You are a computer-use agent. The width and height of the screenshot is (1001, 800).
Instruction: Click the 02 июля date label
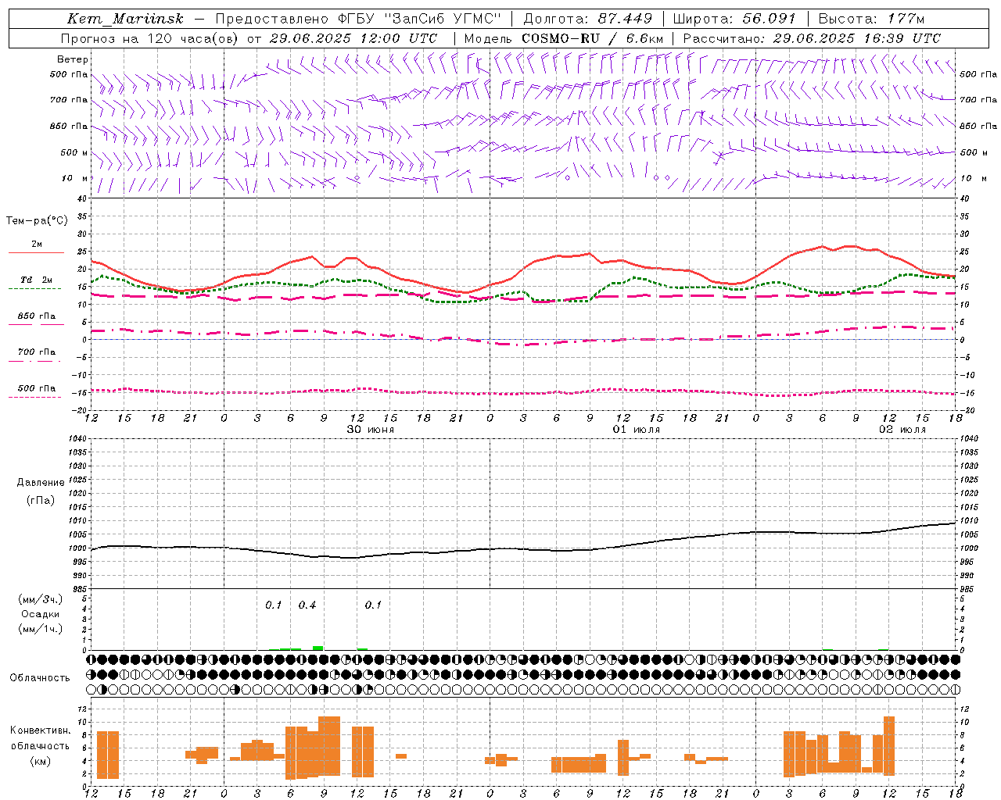(x=902, y=430)
